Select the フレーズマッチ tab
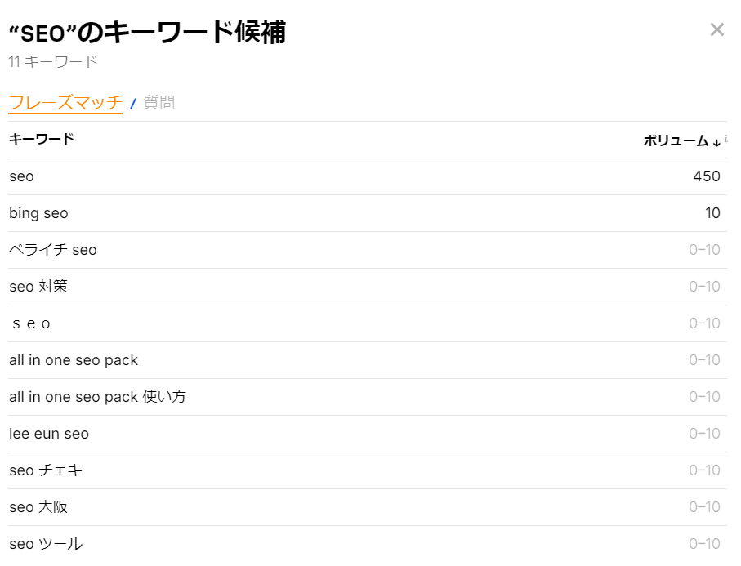 (65, 102)
